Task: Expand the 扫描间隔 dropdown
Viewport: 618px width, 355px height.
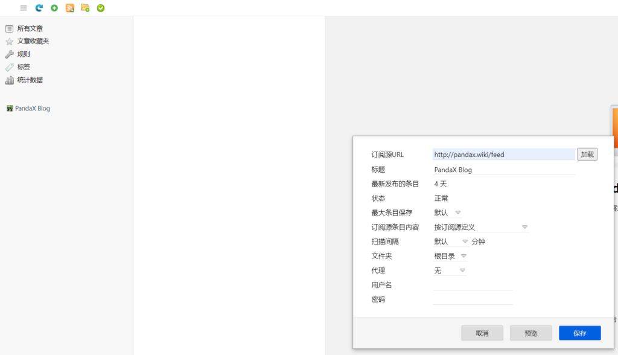Action: tap(450, 241)
